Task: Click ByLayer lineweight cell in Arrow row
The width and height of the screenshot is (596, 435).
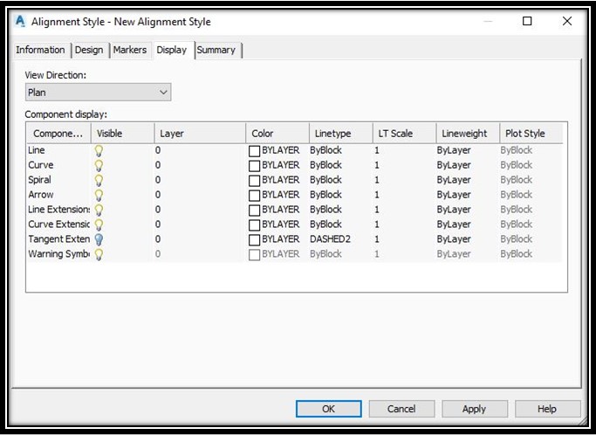Action: point(454,195)
